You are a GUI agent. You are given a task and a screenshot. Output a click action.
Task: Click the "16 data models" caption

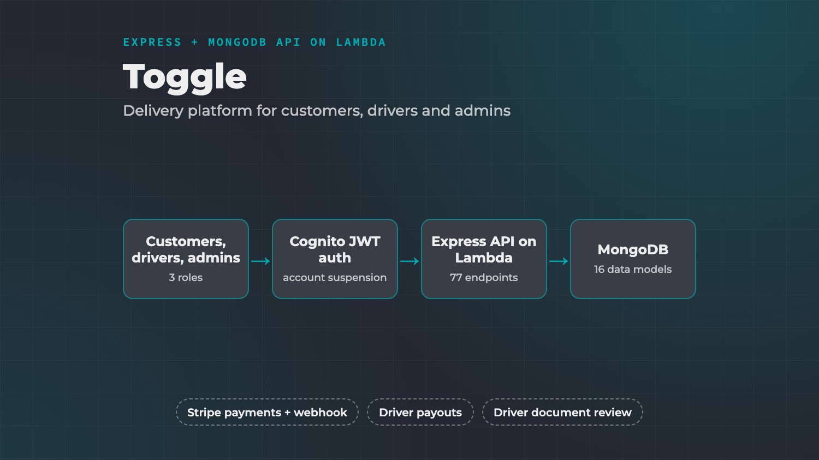[x=633, y=269]
